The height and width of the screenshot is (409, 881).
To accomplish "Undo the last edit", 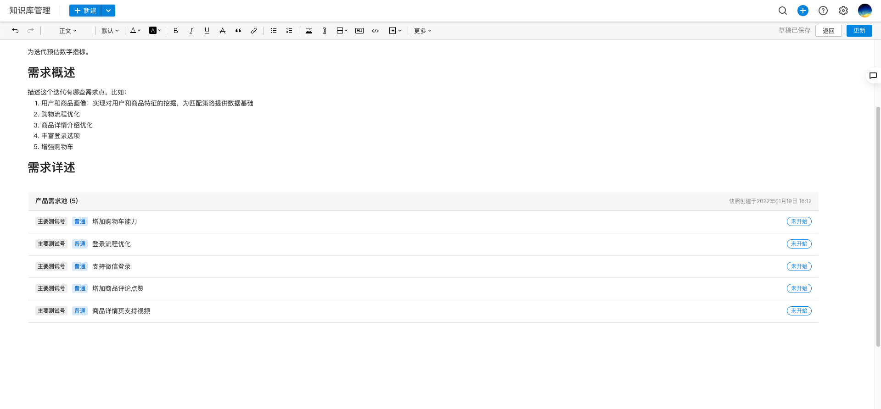I will pyautogui.click(x=15, y=31).
